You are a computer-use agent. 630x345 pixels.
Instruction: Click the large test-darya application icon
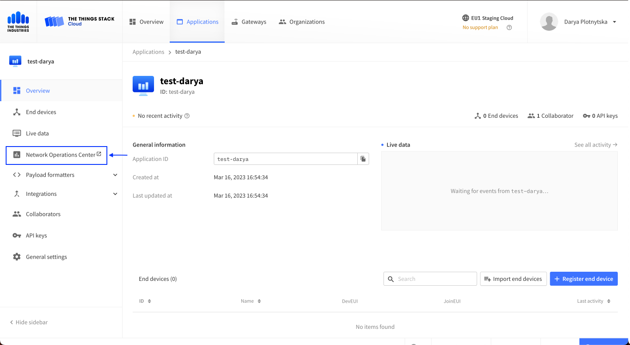tap(143, 85)
